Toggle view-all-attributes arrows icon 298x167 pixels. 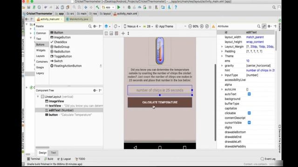[264, 26]
